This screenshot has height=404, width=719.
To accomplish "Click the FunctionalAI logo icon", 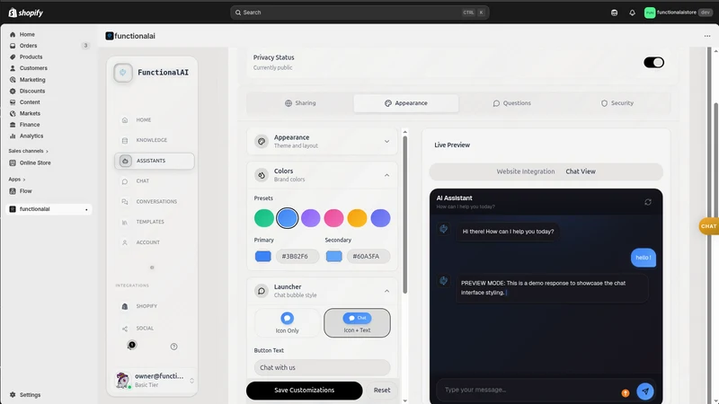I will click(123, 73).
